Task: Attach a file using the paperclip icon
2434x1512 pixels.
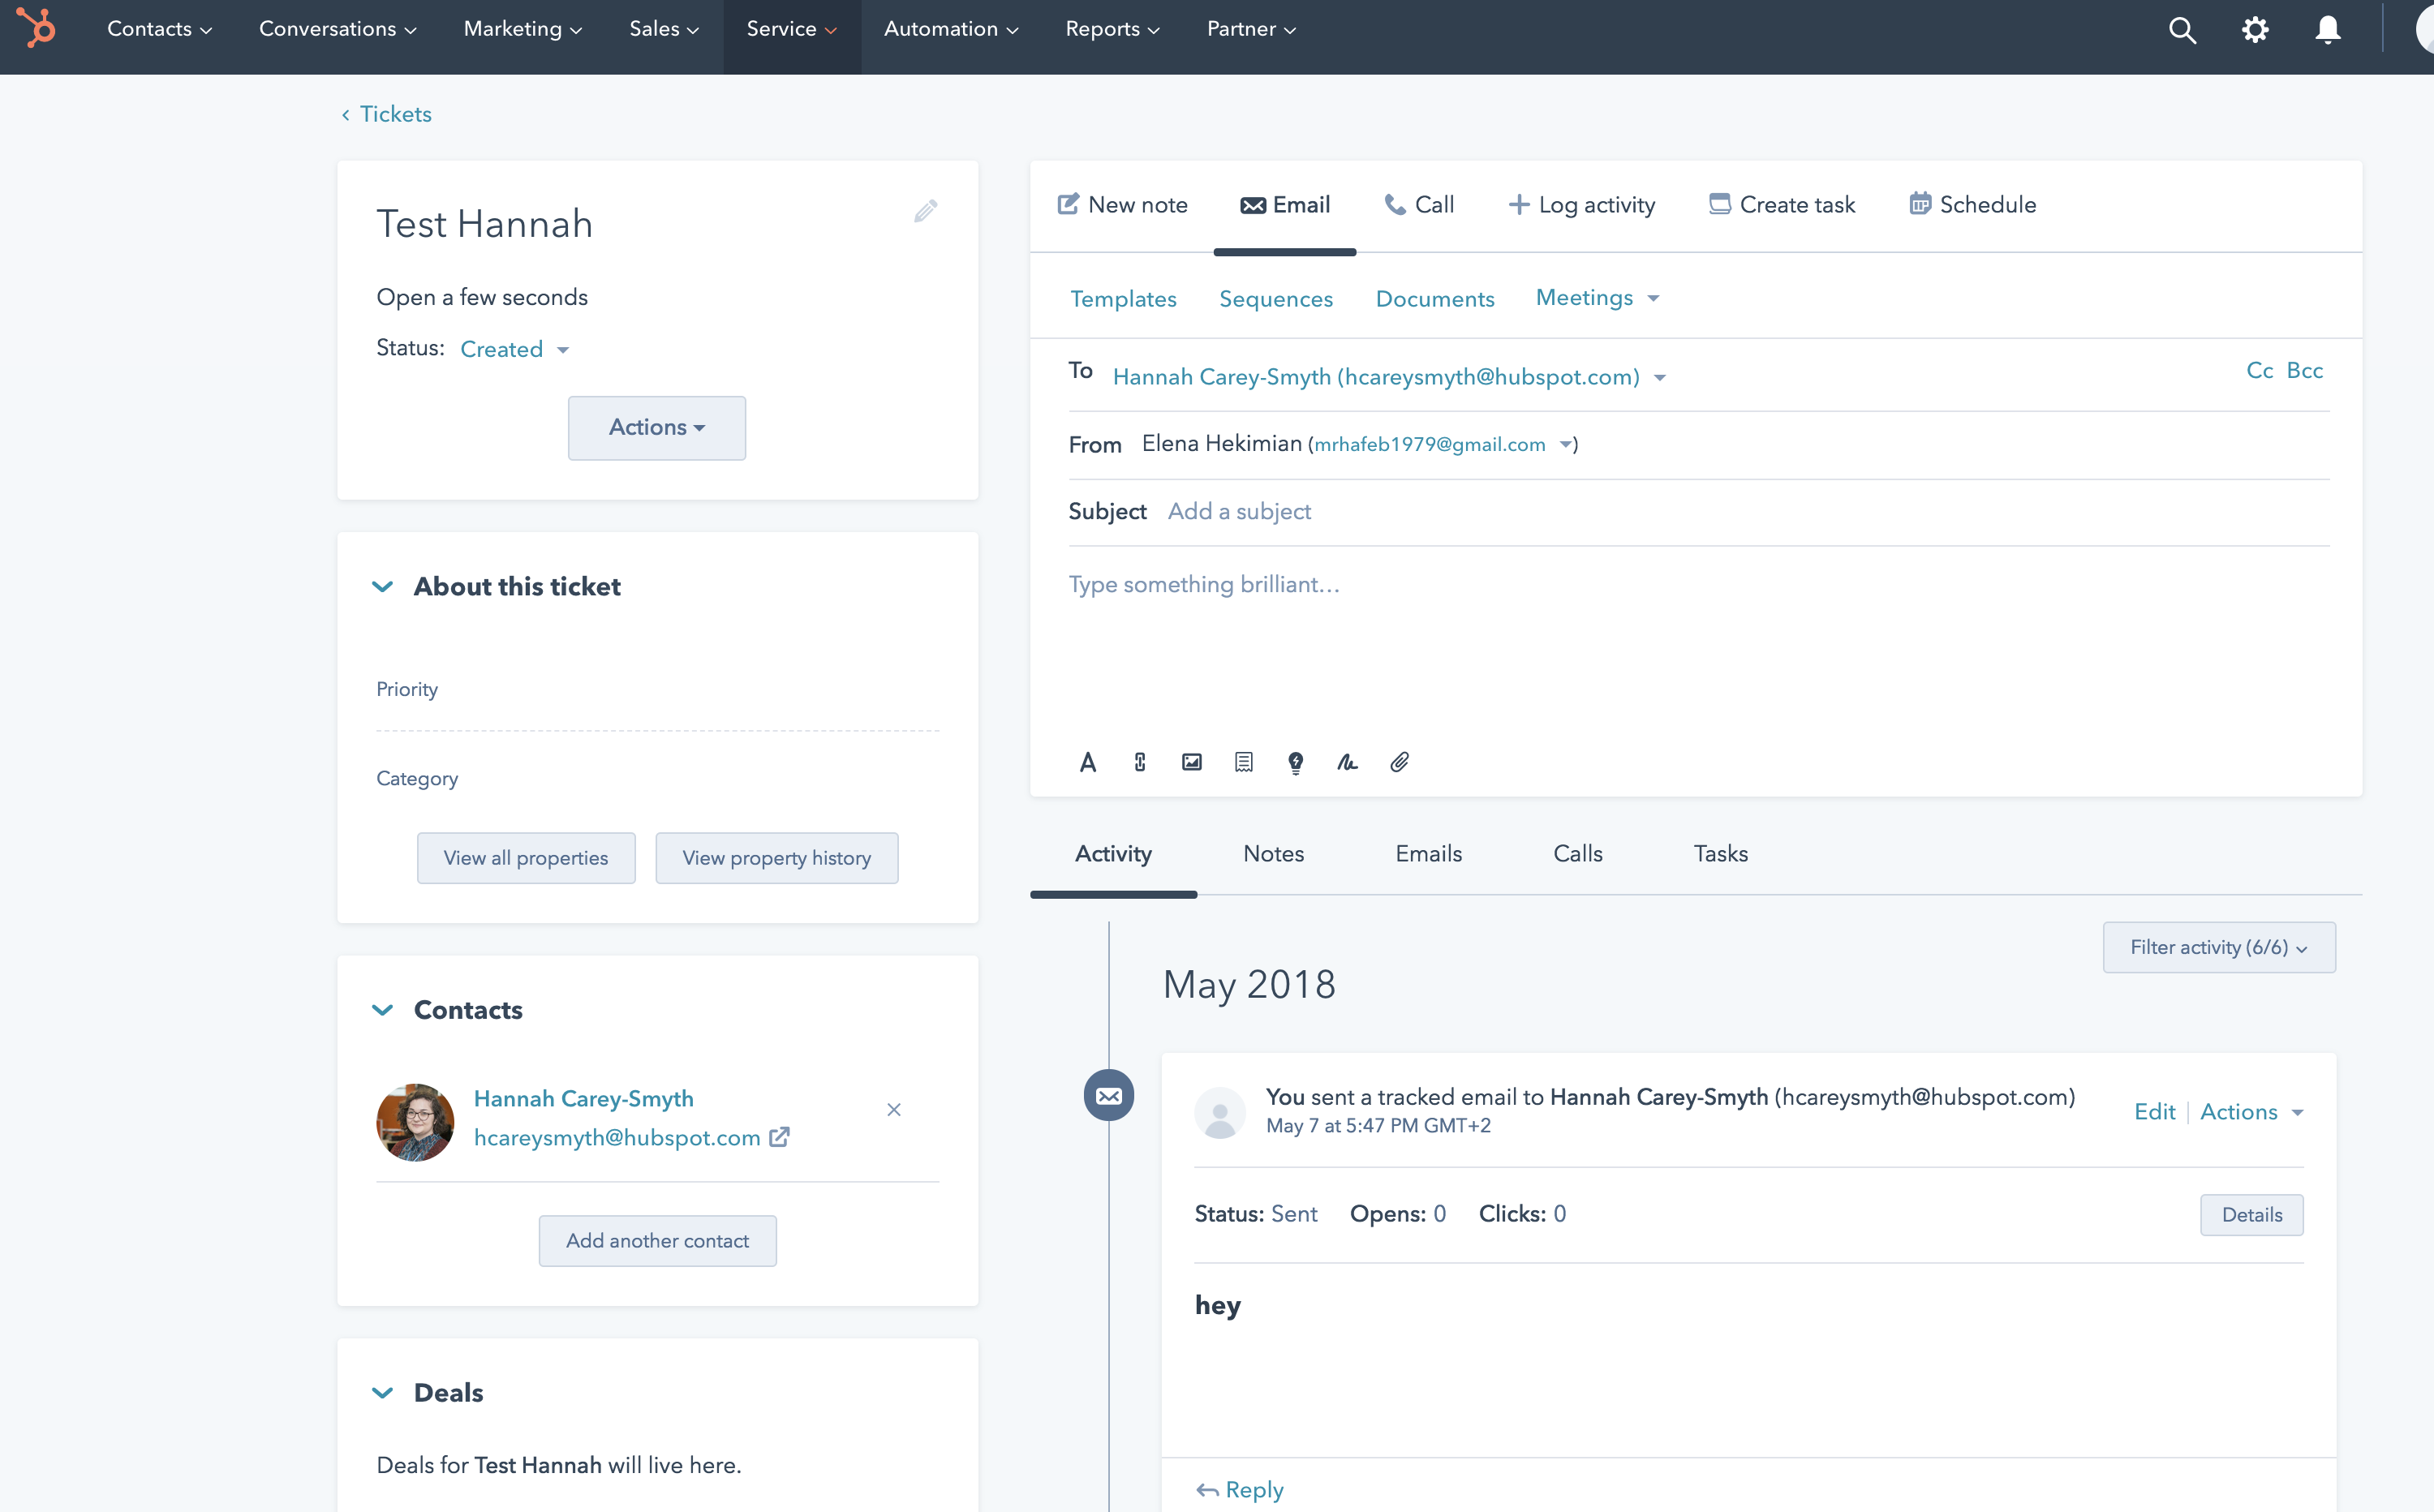Action: click(x=1400, y=762)
